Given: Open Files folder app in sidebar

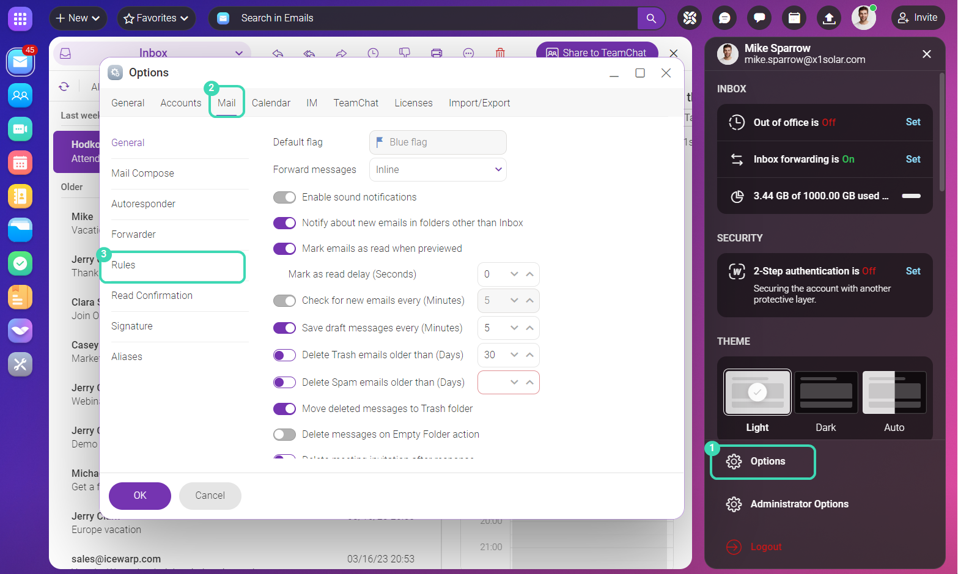Looking at the screenshot, I should [x=20, y=230].
